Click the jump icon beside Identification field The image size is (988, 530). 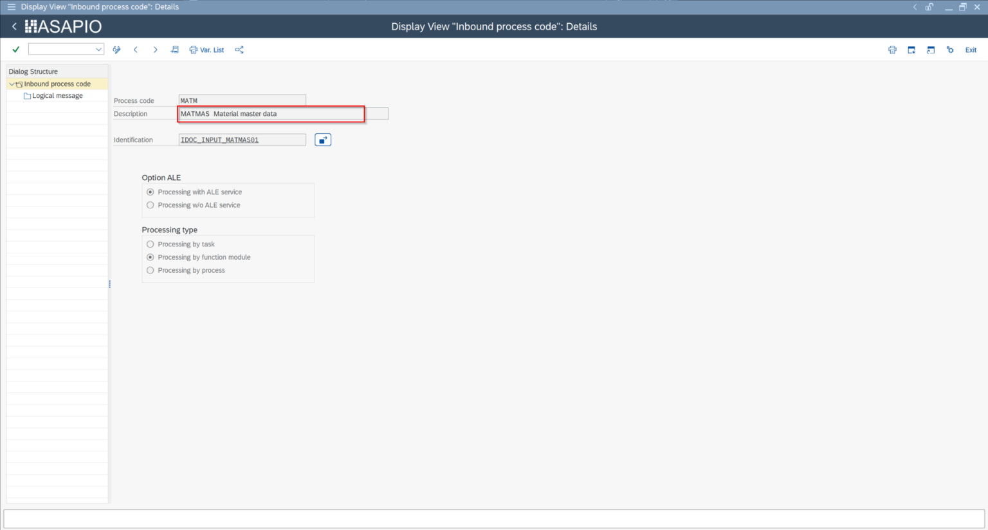tap(323, 140)
